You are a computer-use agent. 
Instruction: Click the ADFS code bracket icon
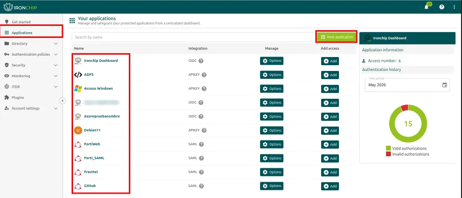[x=78, y=75]
